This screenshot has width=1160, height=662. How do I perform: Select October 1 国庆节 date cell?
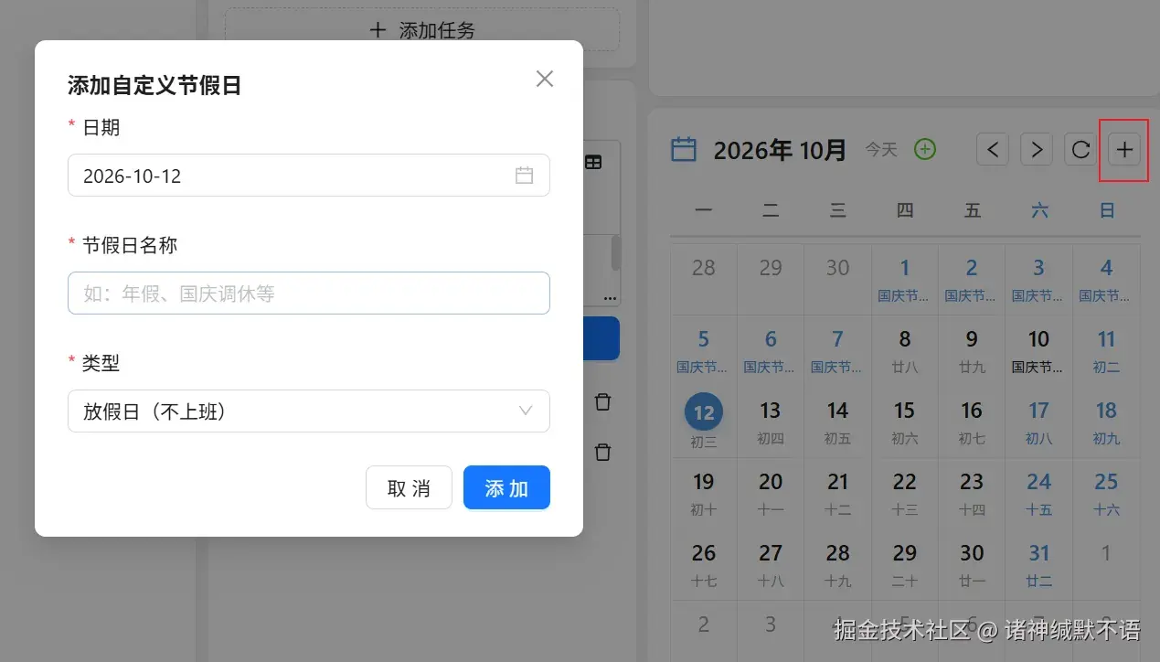click(x=905, y=280)
